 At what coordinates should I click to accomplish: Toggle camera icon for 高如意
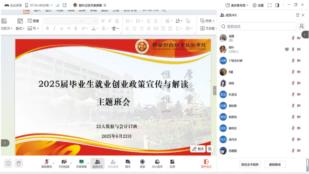click(299, 106)
